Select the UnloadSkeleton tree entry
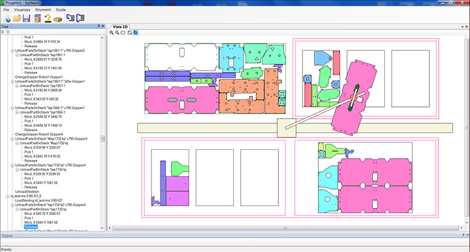The image size is (470, 252). point(26,191)
